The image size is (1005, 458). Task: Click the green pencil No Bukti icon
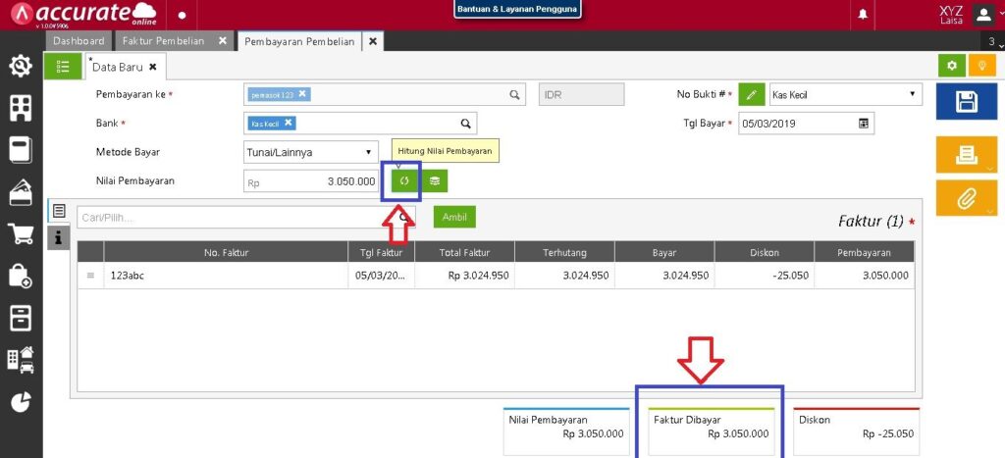point(751,95)
